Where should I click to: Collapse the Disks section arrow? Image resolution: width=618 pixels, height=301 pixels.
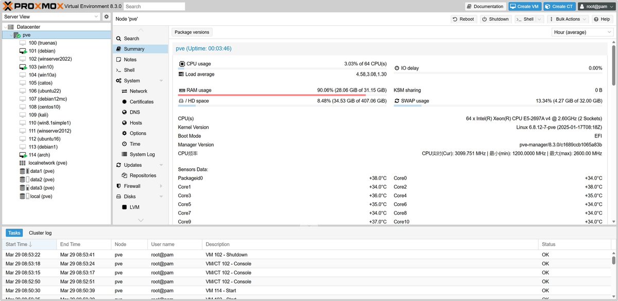coord(161,197)
